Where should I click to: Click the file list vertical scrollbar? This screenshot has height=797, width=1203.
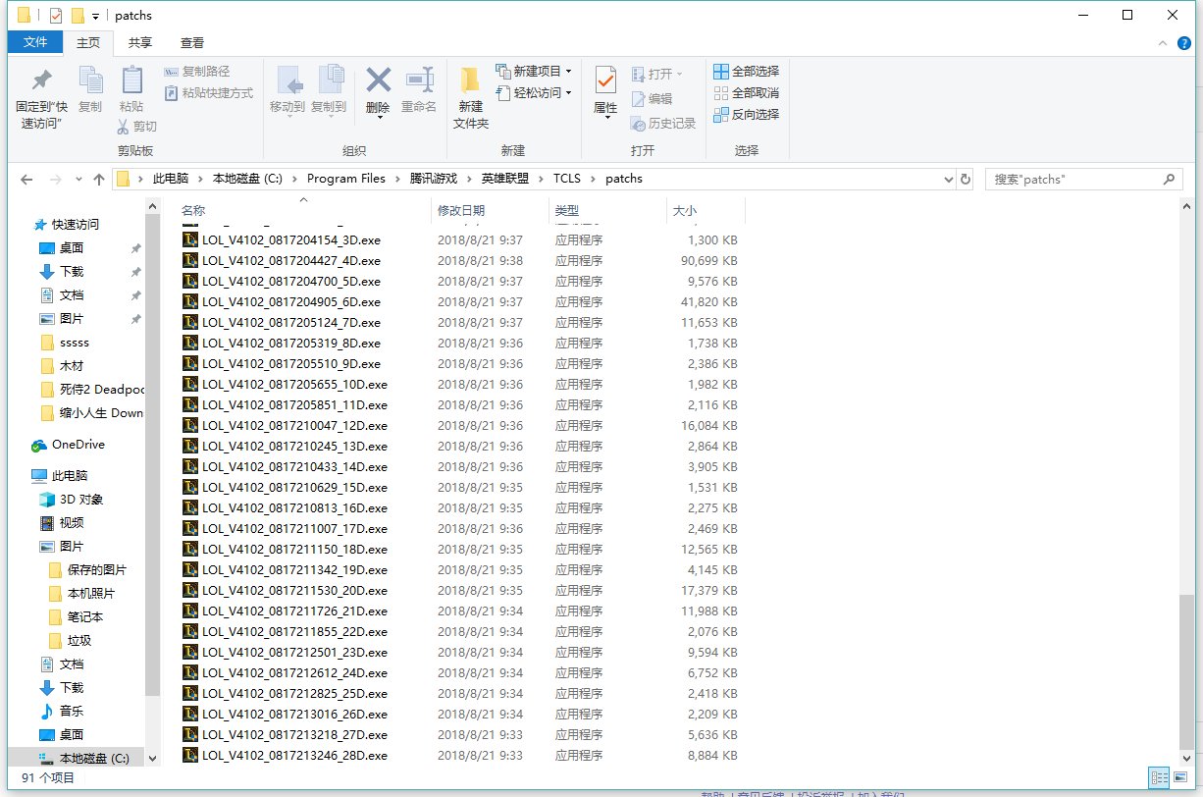coord(1188,667)
